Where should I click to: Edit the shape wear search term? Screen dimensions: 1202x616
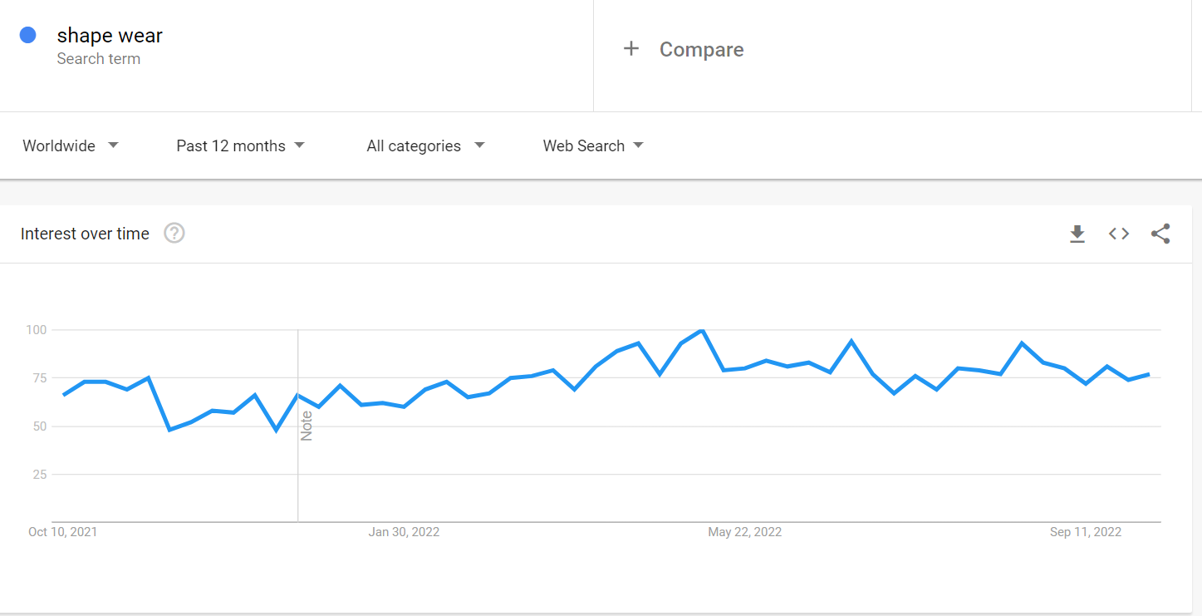[110, 36]
